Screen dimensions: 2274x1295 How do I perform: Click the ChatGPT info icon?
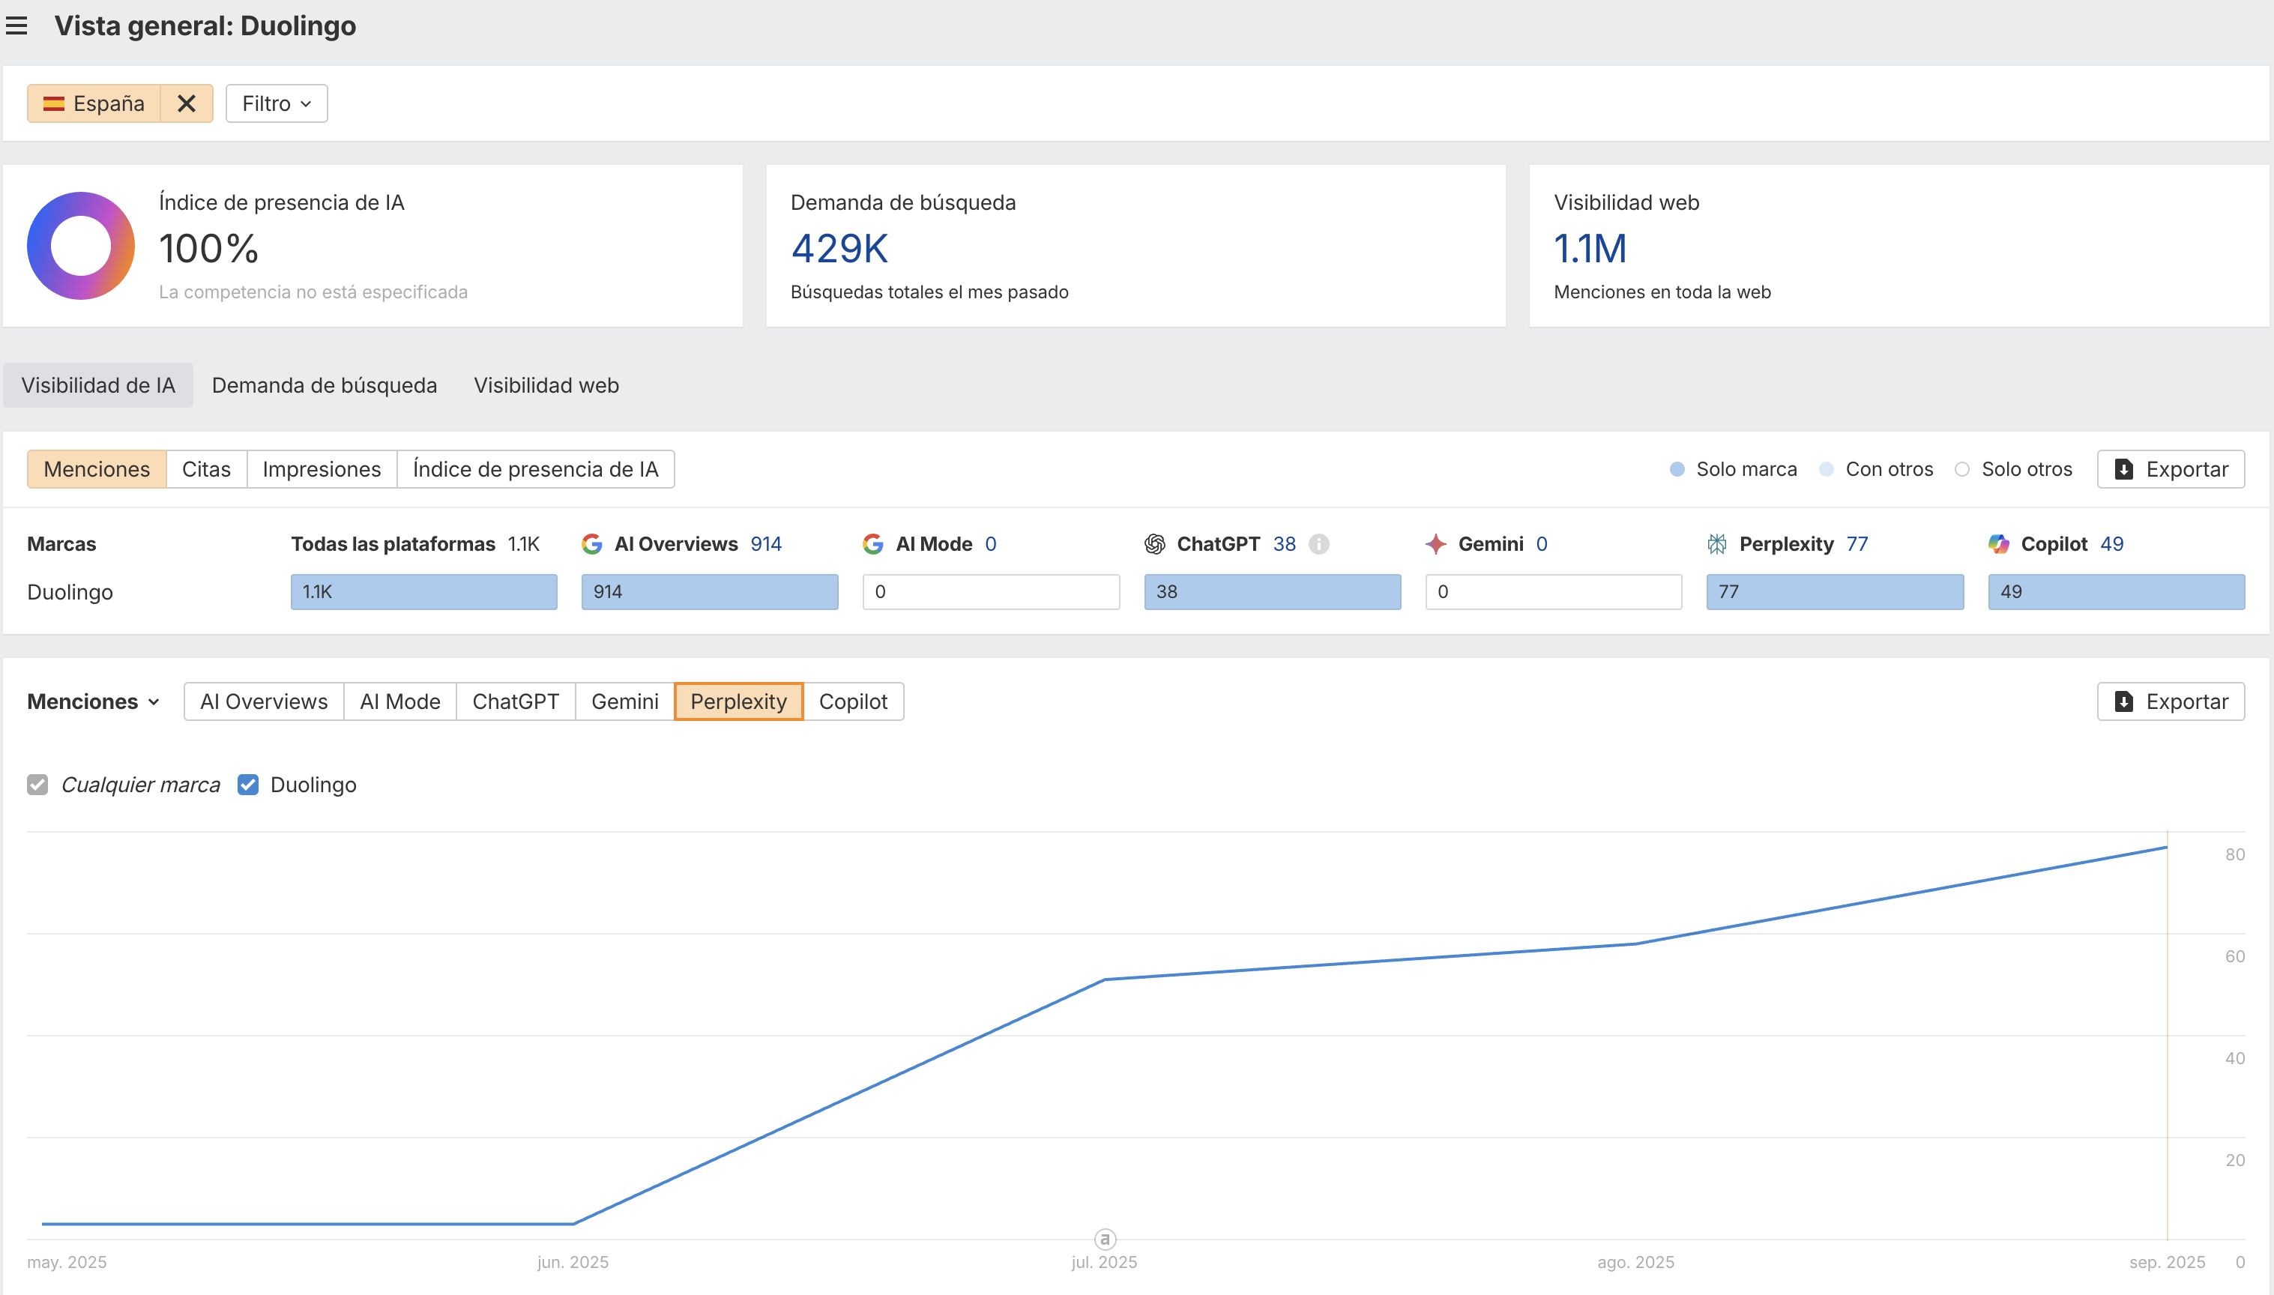[1319, 543]
